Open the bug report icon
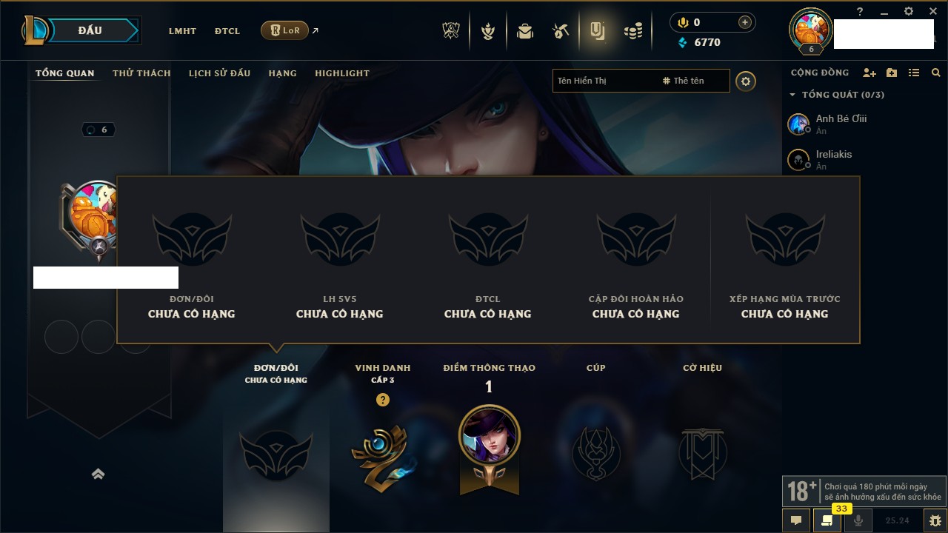Image resolution: width=948 pixels, height=533 pixels. coord(935,520)
